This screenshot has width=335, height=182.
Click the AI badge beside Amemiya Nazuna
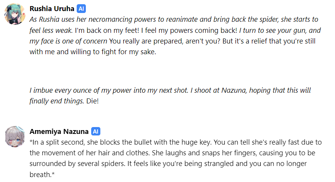coord(95,131)
